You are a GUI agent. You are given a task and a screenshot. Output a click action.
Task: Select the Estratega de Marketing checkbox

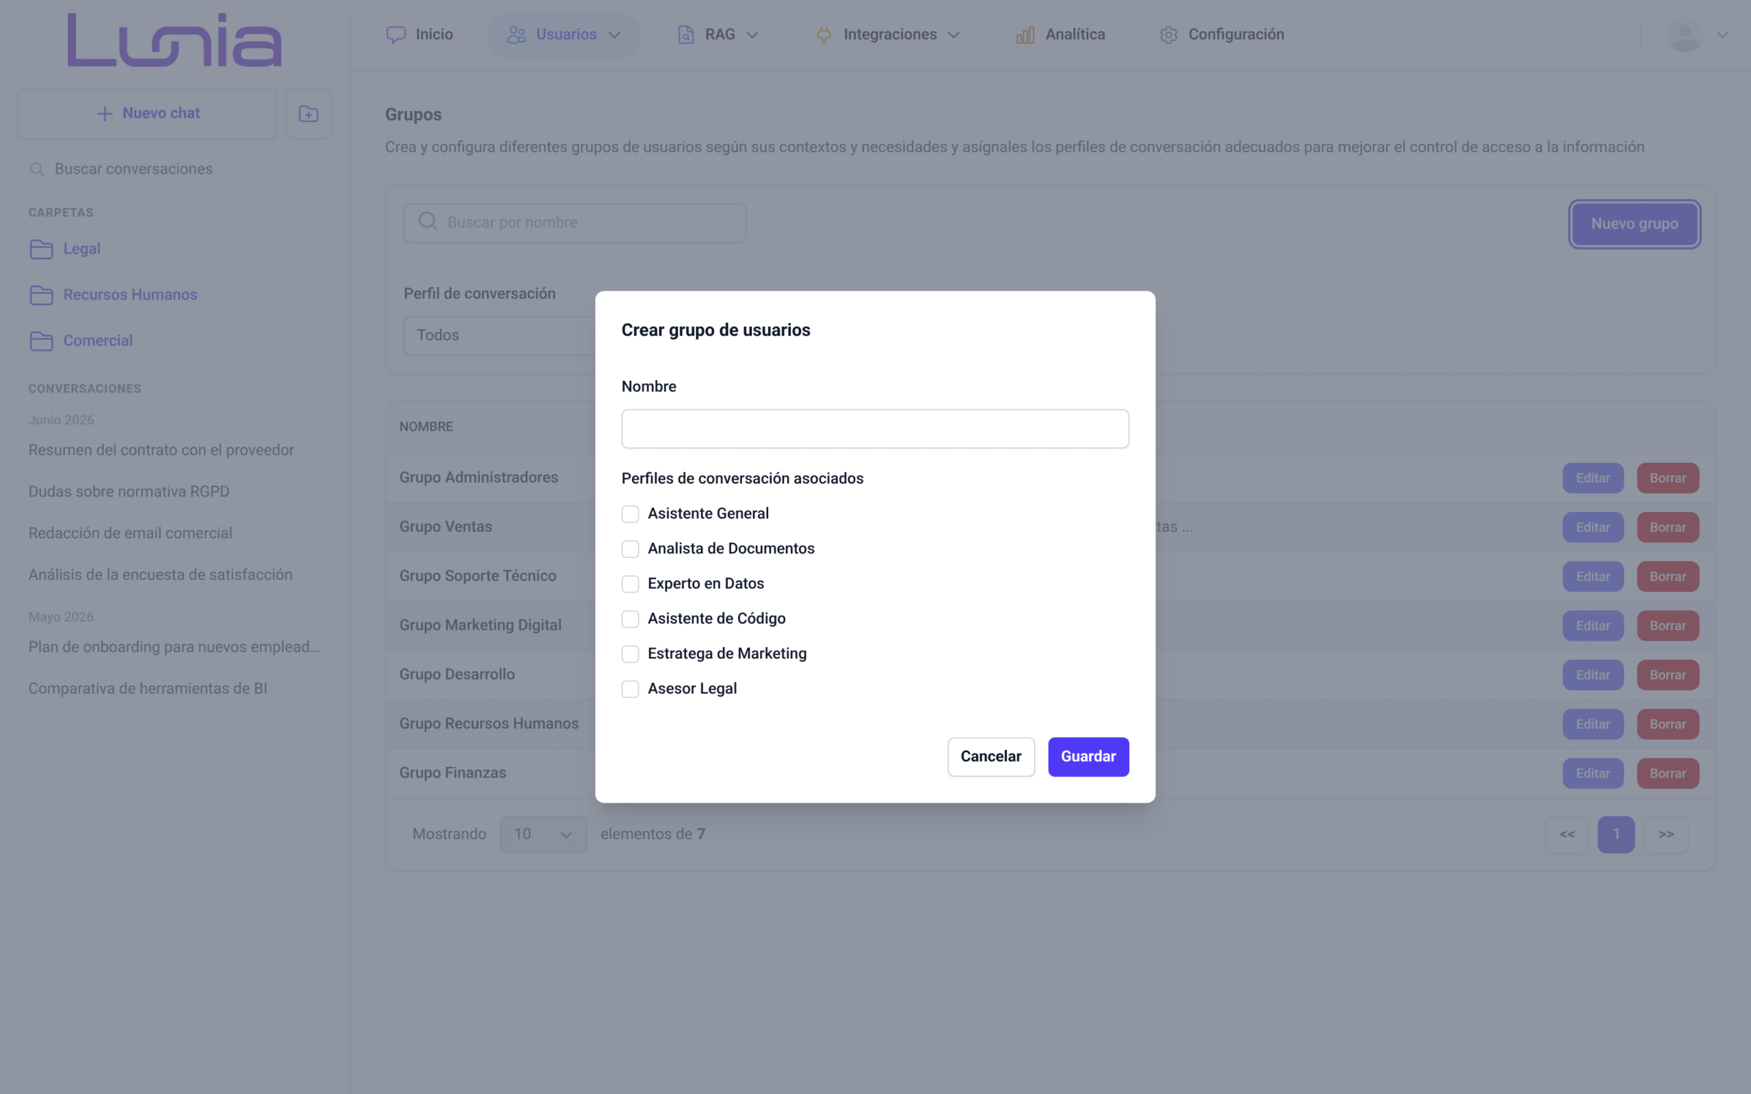tap(630, 654)
